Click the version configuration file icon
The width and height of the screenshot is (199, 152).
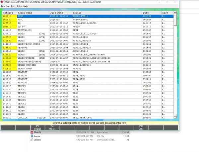tap(32, 140)
